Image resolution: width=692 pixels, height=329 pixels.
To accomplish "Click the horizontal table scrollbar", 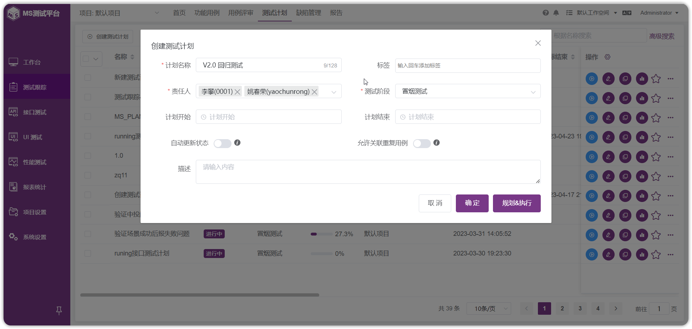I will [x=200, y=295].
